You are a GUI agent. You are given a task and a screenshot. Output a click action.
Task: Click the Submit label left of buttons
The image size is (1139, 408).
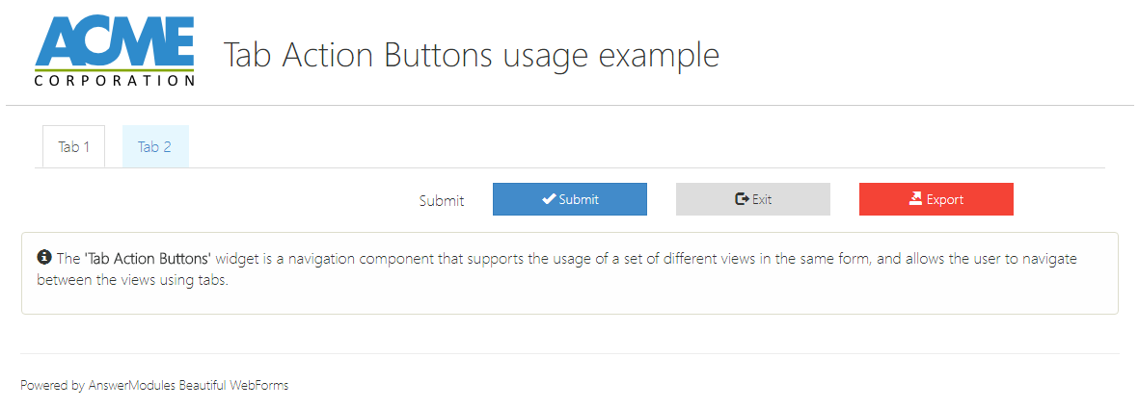[442, 201]
